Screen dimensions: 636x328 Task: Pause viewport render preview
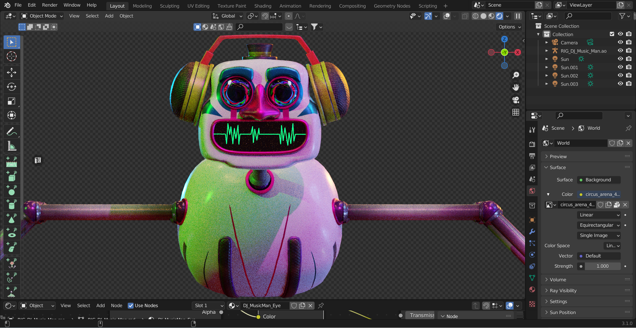pos(518,16)
